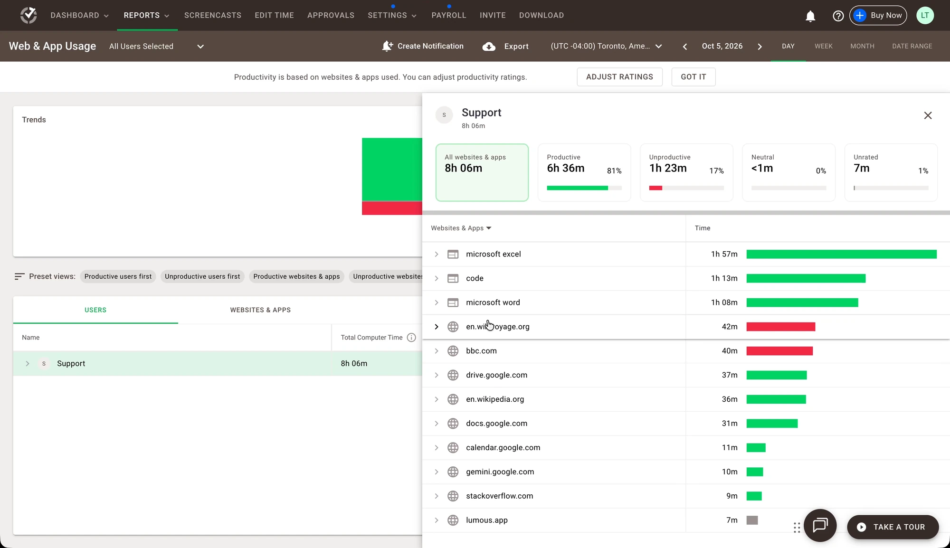Open the Dashboard menu
This screenshot has width=950, height=548.
click(80, 15)
